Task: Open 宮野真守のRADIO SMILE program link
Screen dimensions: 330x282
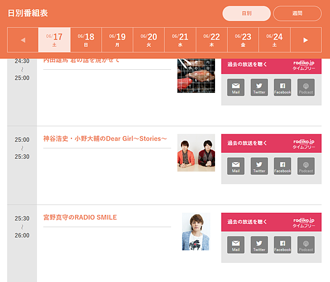Action: [x=80, y=217]
